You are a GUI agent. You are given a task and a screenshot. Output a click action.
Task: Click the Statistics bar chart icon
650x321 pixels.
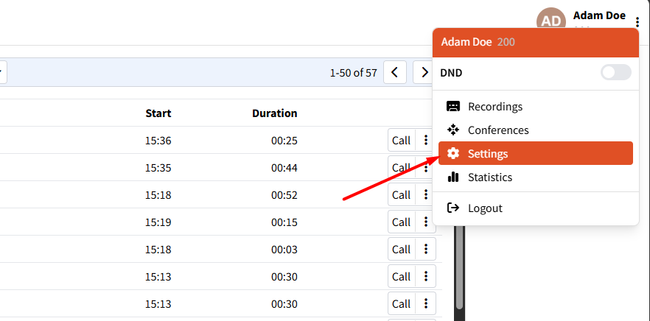tap(453, 177)
